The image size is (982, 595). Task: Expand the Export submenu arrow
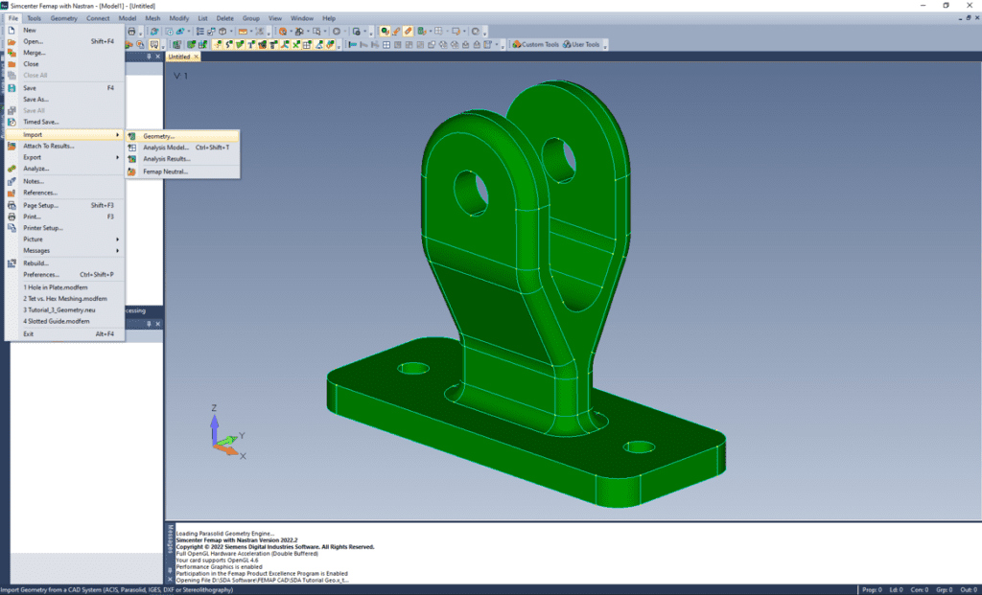[117, 157]
